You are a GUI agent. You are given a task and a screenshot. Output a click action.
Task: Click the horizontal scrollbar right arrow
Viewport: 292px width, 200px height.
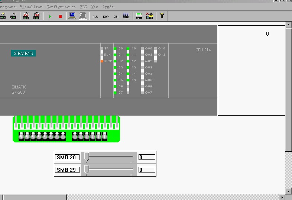(282, 197)
